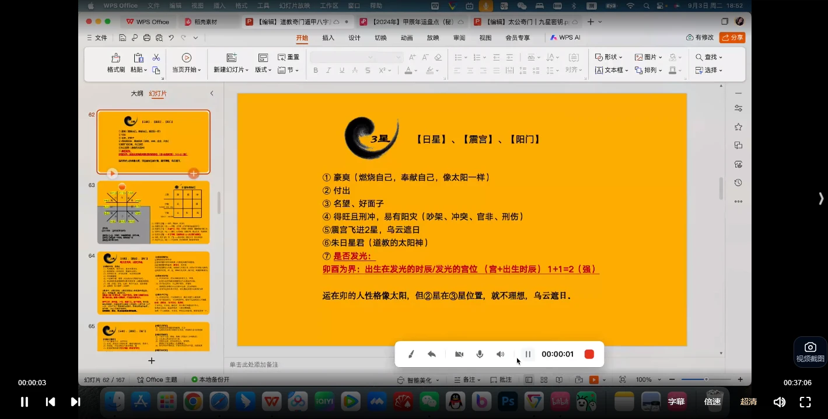Click the settings sliders icon in right sidebar
The height and width of the screenshot is (419, 828).
click(738, 108)
